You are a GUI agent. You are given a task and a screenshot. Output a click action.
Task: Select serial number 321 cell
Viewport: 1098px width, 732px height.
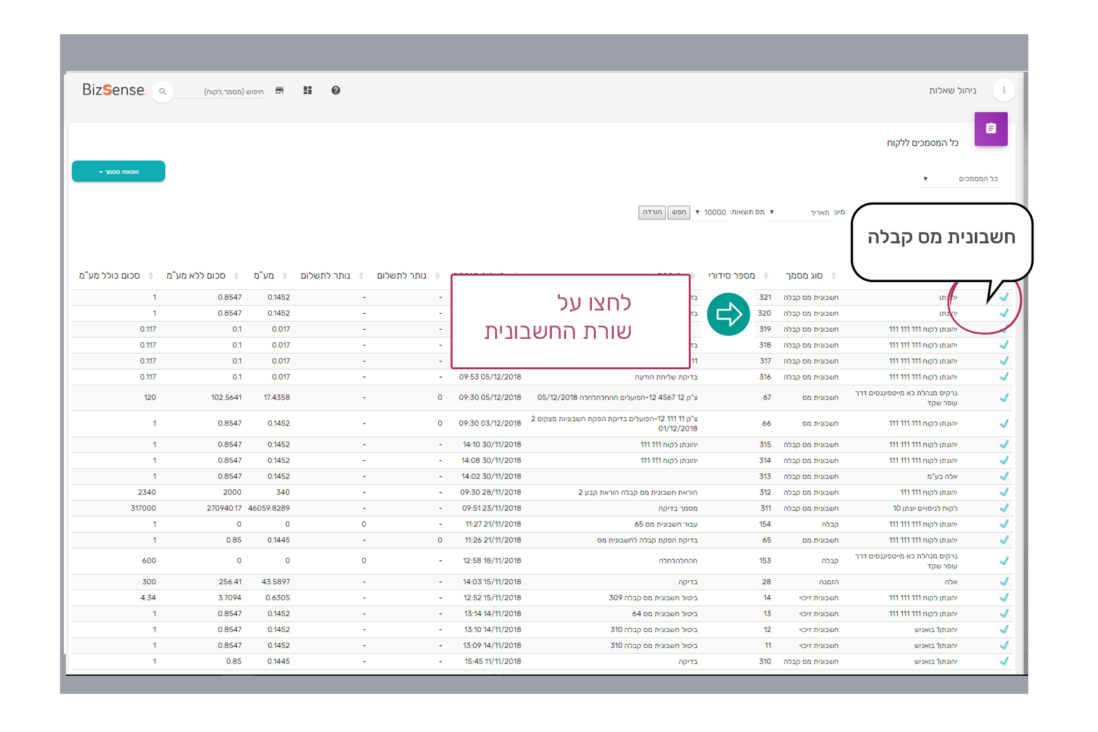(766, 298)
